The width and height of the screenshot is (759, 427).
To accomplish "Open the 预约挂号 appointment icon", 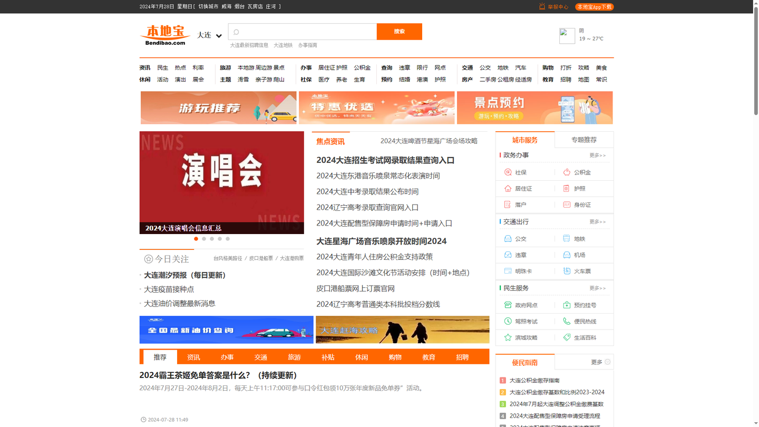I will point(567,305).
